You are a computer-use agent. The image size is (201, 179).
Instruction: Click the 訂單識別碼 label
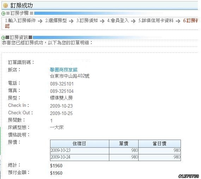(x=21, y=62)
